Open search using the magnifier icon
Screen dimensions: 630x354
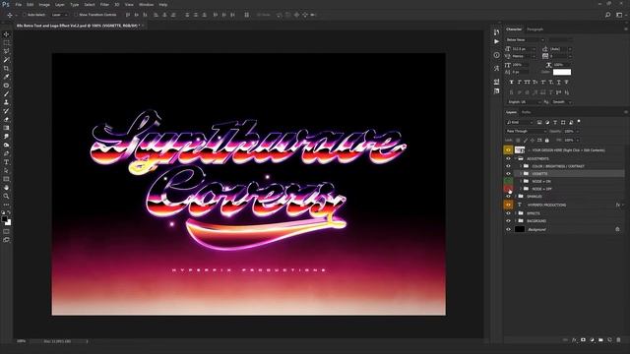(x=608, y=15)
